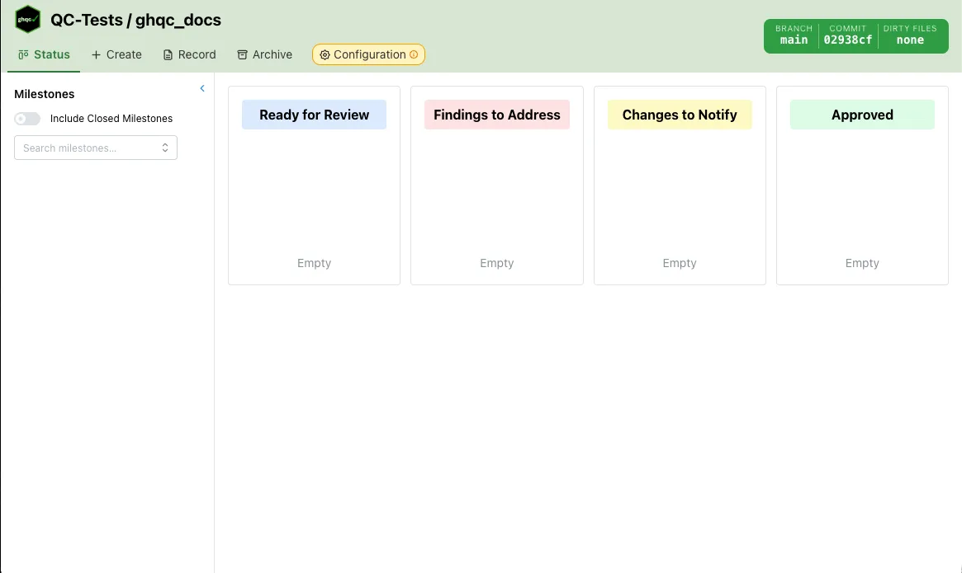Click the ghqc hexagon logo

coord(28,19)
